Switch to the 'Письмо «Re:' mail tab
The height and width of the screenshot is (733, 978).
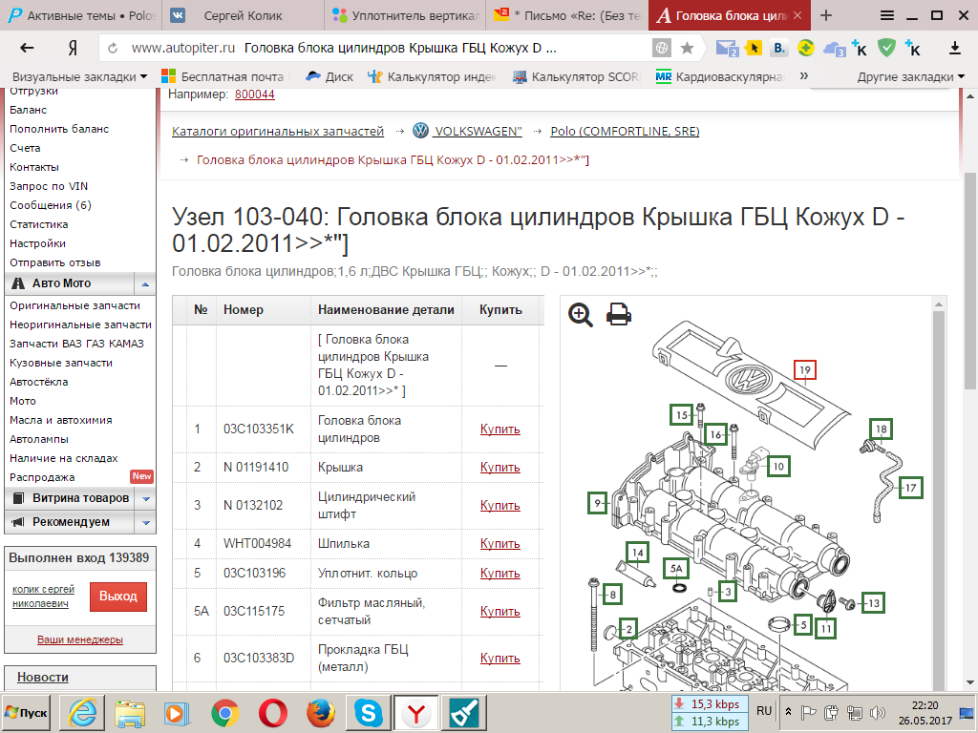pyautogui.click(x=567, y=15)
